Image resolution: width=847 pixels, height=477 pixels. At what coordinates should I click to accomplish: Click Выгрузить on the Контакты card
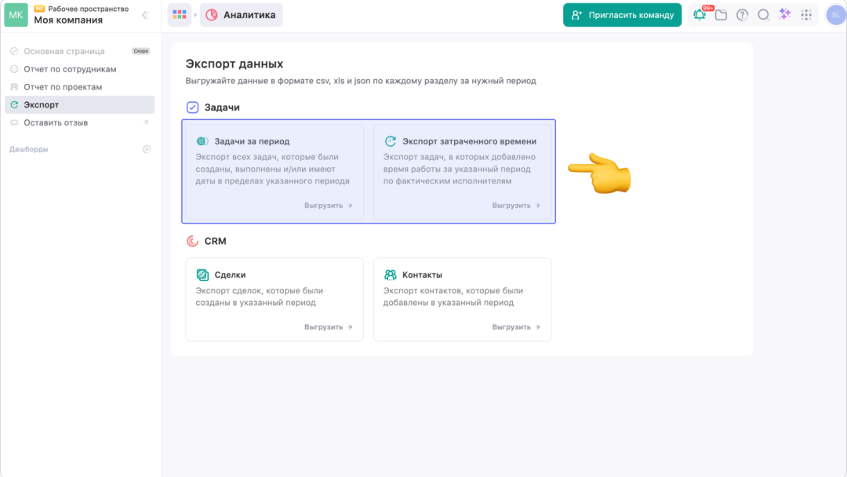pyautogui.click(x=516, y=327)
